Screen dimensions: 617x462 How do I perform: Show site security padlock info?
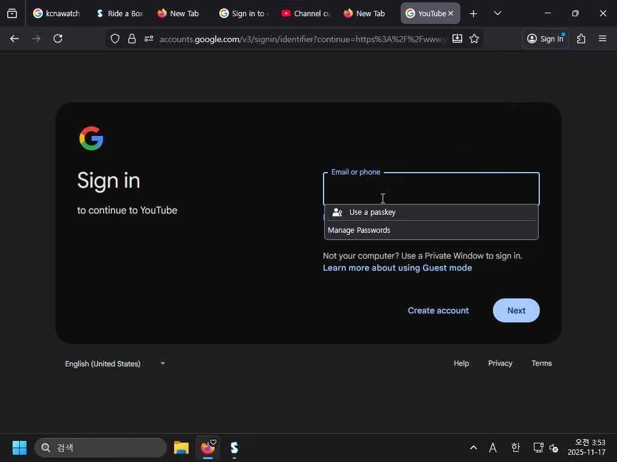132,38
